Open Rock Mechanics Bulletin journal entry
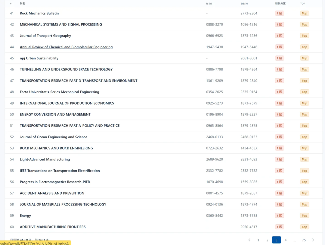The width and height of the screenshot is (325, 245). (x=39, y=13)
